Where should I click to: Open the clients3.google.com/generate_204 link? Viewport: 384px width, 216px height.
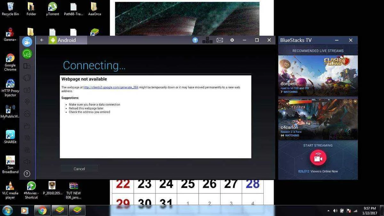111,87
